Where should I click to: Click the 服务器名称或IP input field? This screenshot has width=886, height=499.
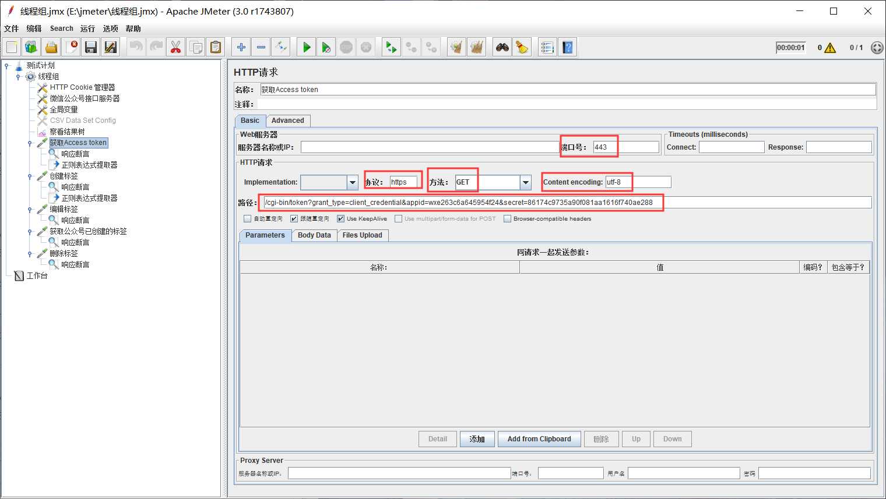429,147
